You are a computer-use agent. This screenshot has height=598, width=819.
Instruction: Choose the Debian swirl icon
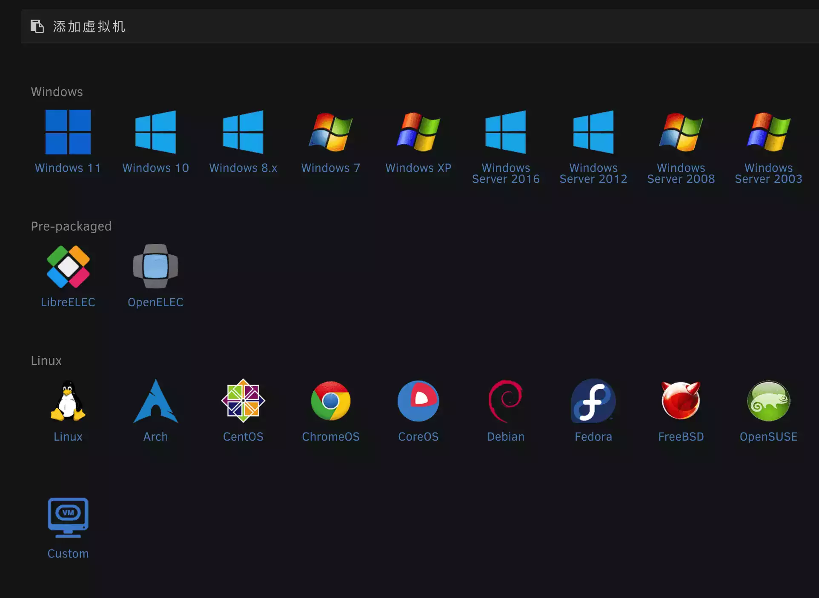506,401
